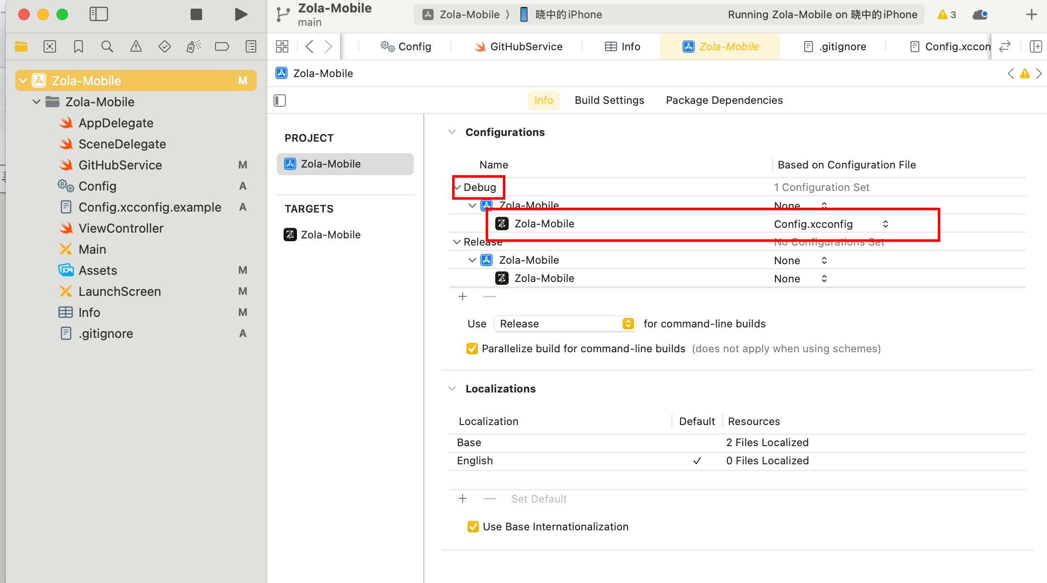Open the related items grid icon
The width and height of the screenshot is (1047, 583).
click(282, 46)
